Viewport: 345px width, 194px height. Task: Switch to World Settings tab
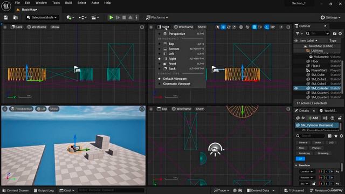click(328, 110)
